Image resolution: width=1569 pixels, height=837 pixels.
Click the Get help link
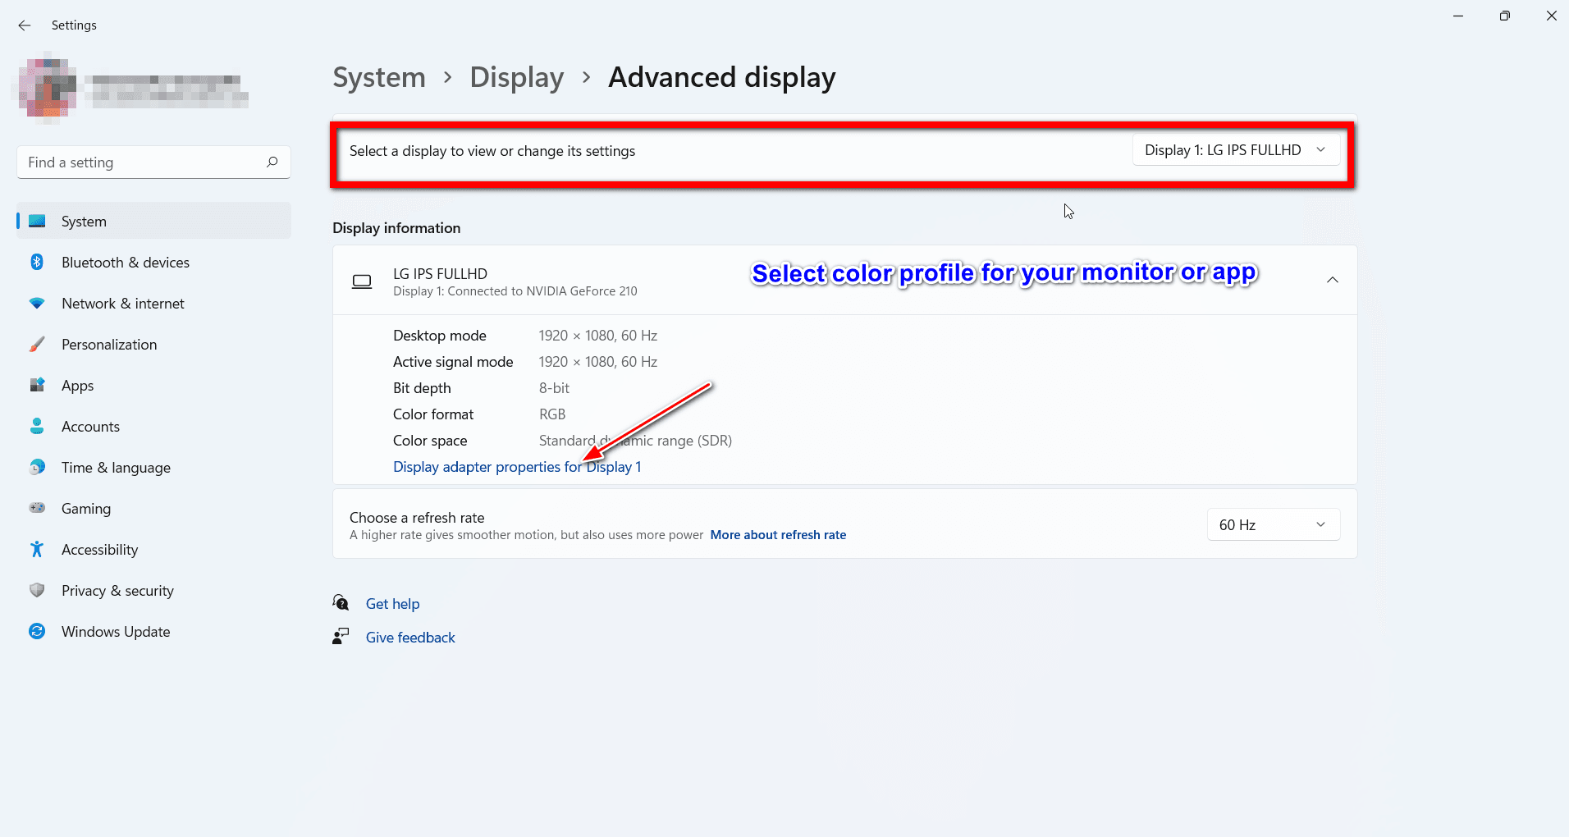click(x=392, y=604)
